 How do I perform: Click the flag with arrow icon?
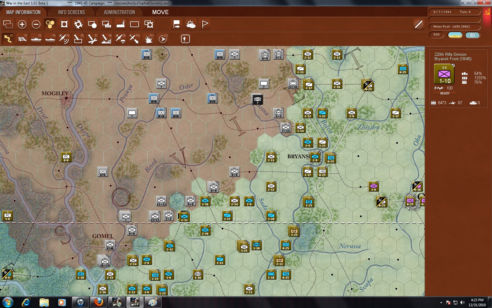coord(177,24)
